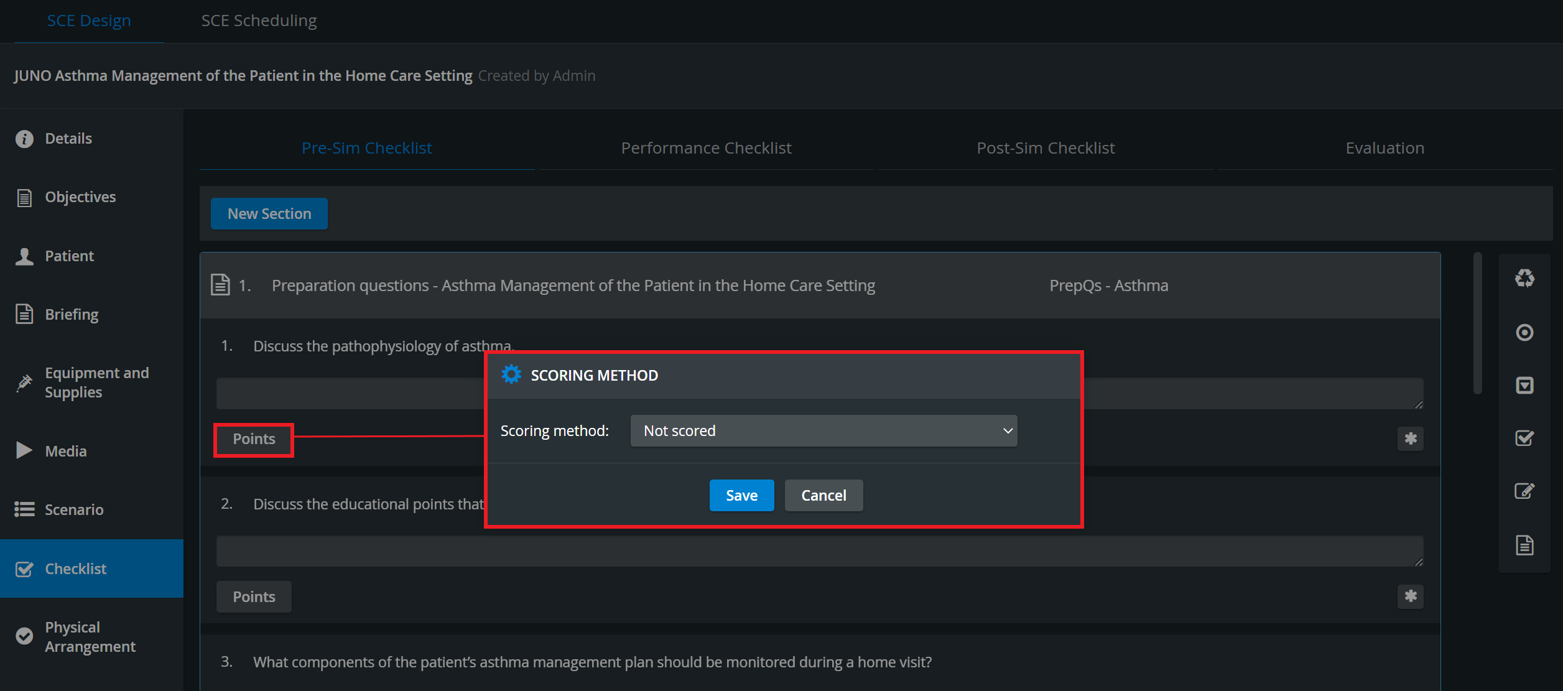Cancel the scoring method dialog
Viewport: 1563px width, 691px height.
click(823, 495)
